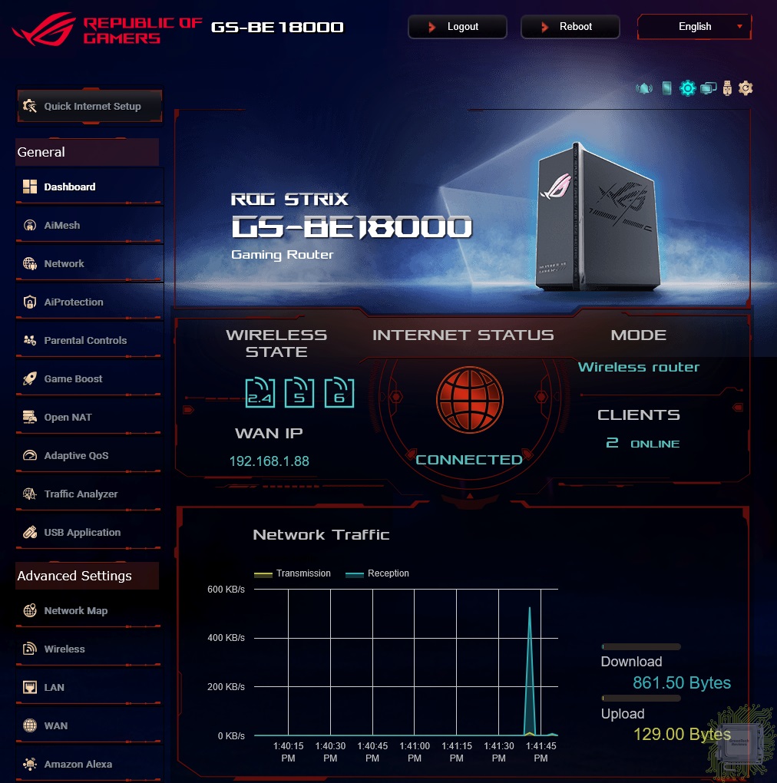Click the ROG logo at top left

[44, 29]
